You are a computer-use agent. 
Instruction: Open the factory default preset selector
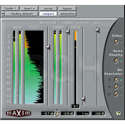(x=21, y=14)
